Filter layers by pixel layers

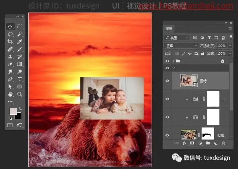pyautogui.click(x=195, y=38)
